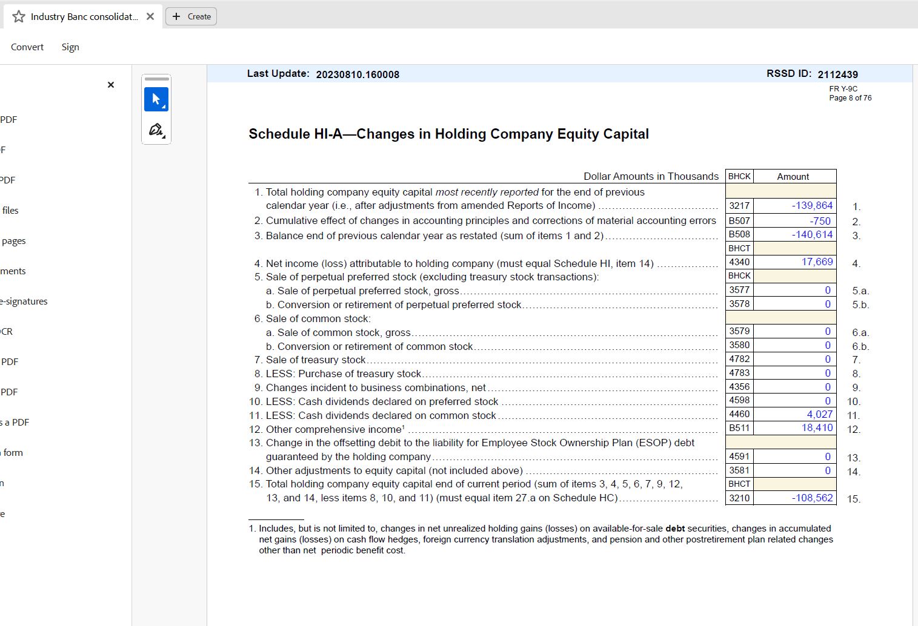Select the e-signatures tool in sidebar
The image size is (918, 626).
[x=24, y=301]
